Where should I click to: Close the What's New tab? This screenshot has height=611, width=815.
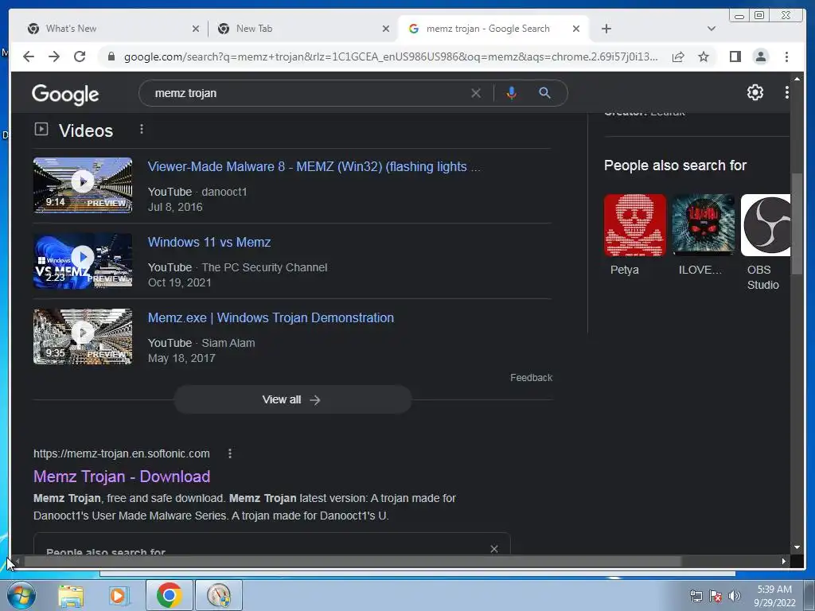(196, 29)
